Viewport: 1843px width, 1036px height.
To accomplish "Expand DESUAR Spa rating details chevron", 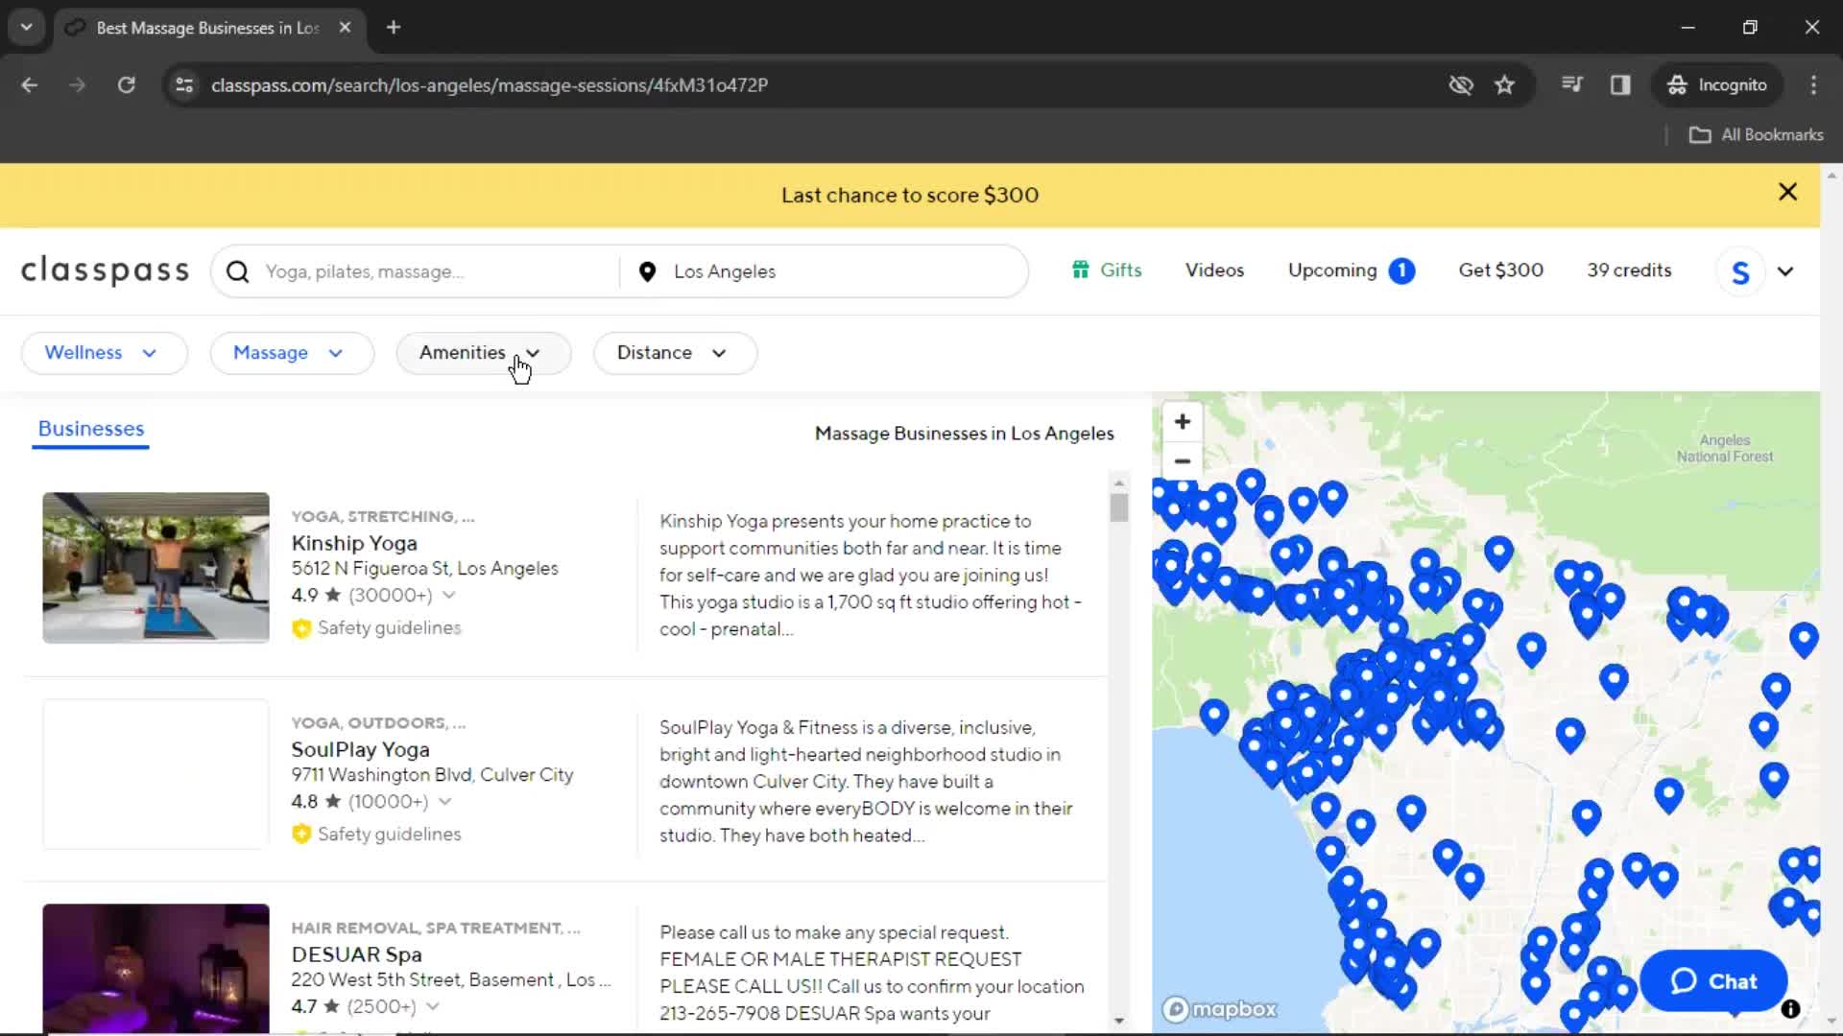I will (x=433, y=1006).
